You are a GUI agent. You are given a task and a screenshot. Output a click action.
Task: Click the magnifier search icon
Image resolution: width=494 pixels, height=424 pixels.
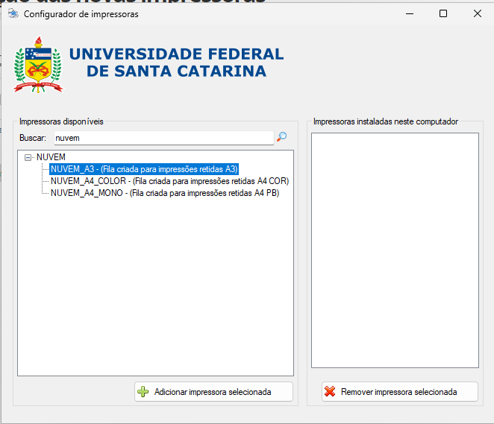tap(281, 137)
